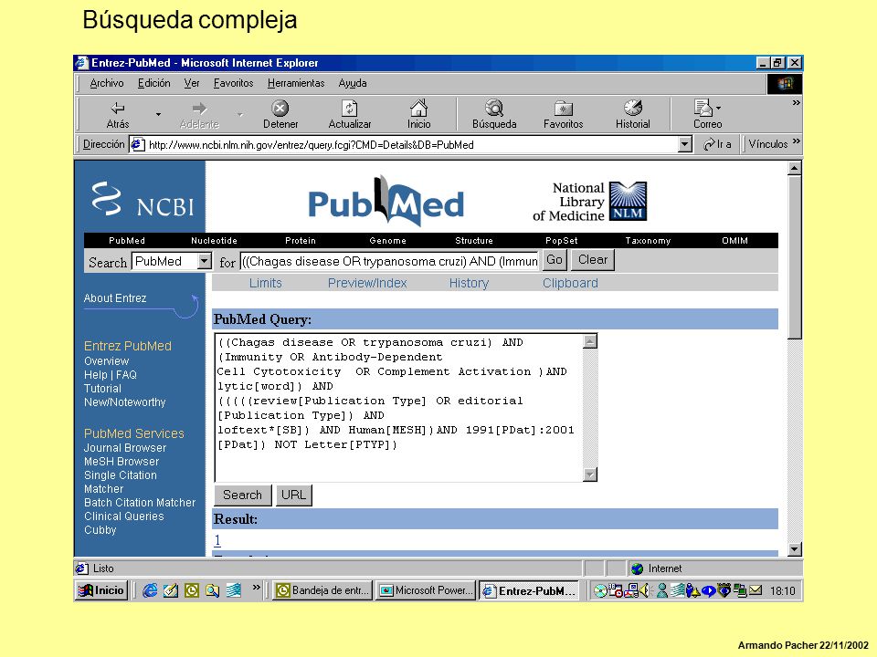Select Nucleotide database tab

[x=214, y=241]
